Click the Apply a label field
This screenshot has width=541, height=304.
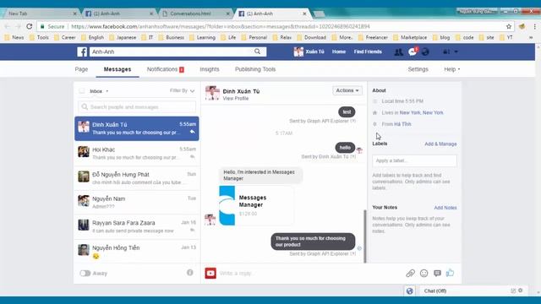click(x=414, y=160)
